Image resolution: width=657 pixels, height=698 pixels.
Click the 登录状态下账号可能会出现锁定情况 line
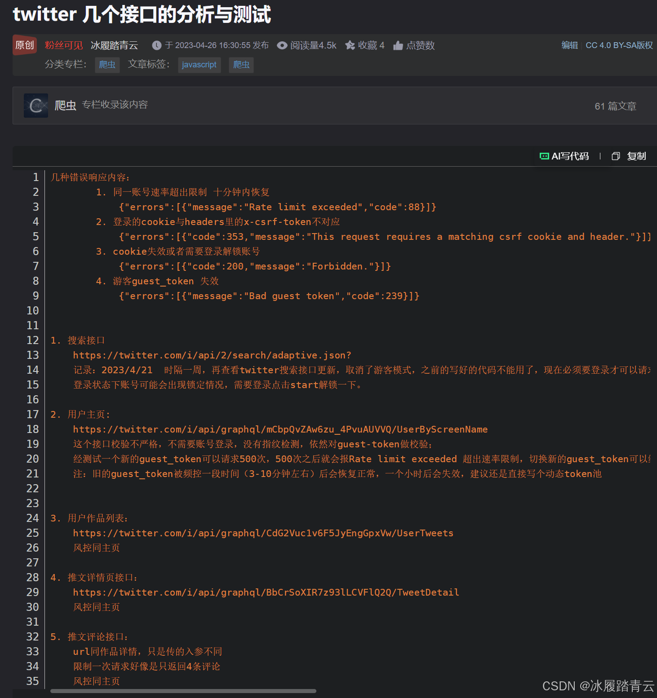coord(218,385)
